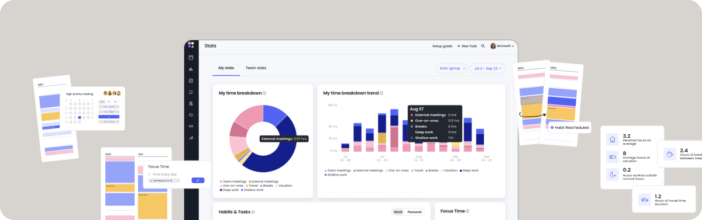Click the Habit Rescheduled badge
The height and width of the screenshot is (220, 702).
tap(569, 127)
